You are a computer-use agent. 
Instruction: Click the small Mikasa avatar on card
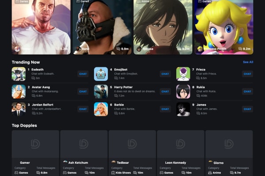coord(139,49)
